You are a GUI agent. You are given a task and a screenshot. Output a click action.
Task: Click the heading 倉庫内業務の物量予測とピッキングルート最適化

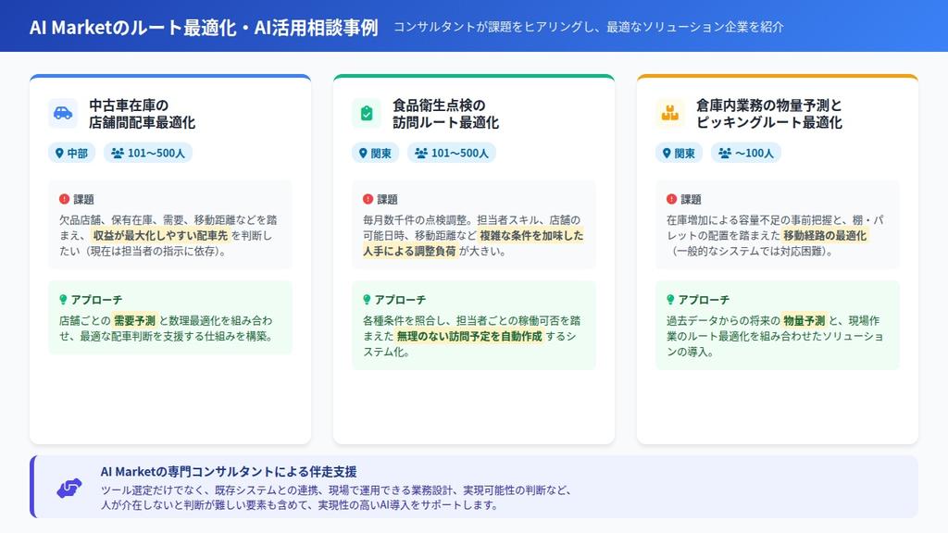(x=769, y=114)
